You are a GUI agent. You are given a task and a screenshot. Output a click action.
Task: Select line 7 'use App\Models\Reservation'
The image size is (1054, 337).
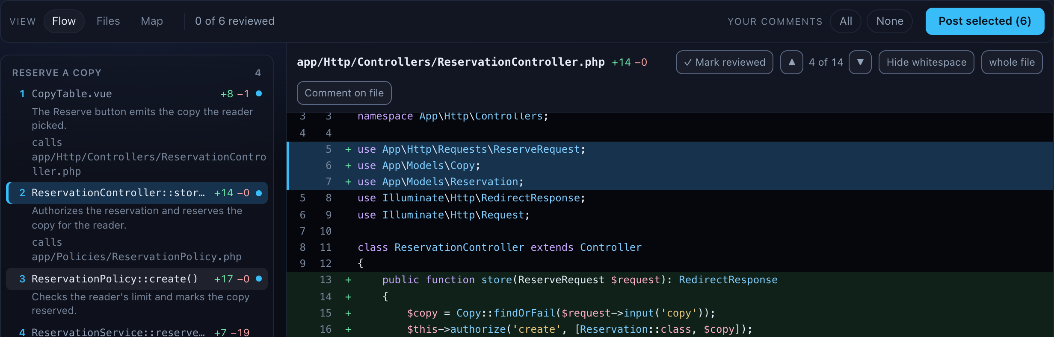[x=670, y=182]
